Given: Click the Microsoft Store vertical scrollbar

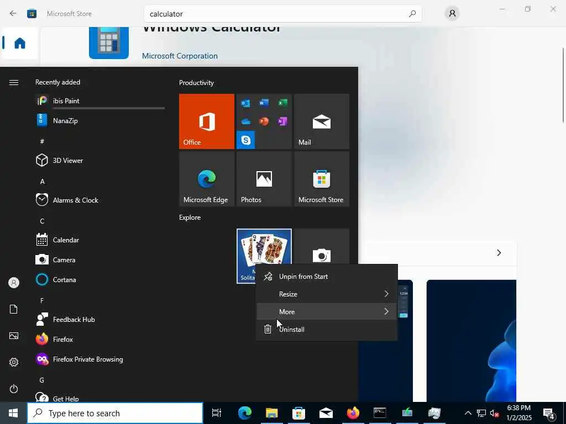Looking at the screenshot, I should coord(563,85).
